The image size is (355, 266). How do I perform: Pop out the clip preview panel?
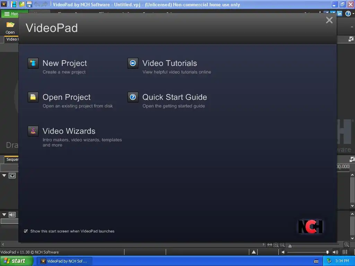pos(351,39)
